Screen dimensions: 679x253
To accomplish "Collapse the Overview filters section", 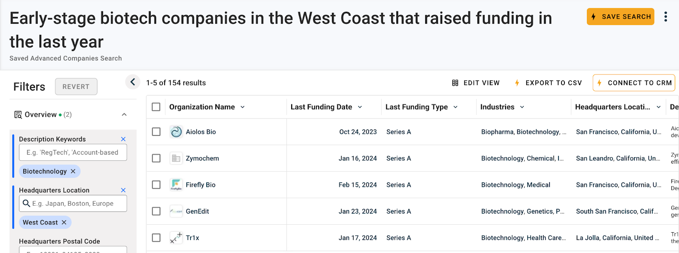I will tap(124, 114).
